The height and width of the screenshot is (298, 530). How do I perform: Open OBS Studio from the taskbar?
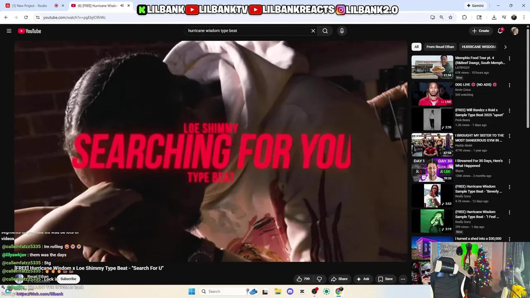pyautogui.click(x=314, y=291)
